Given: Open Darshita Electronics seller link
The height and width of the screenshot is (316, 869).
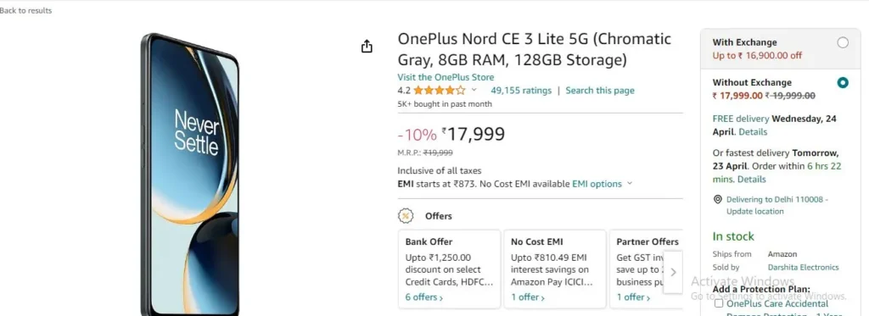Looking at the screenshot, I should coord(803,268).
